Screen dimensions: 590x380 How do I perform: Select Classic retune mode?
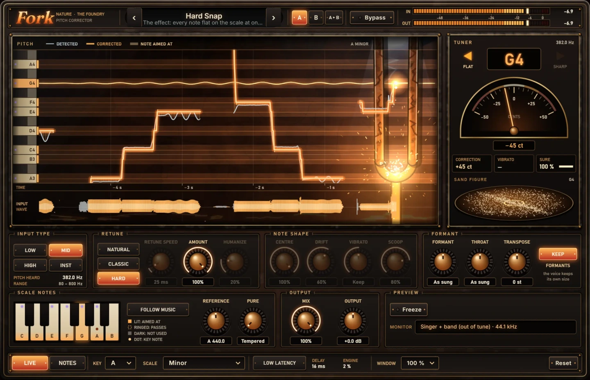pos(118,264)
